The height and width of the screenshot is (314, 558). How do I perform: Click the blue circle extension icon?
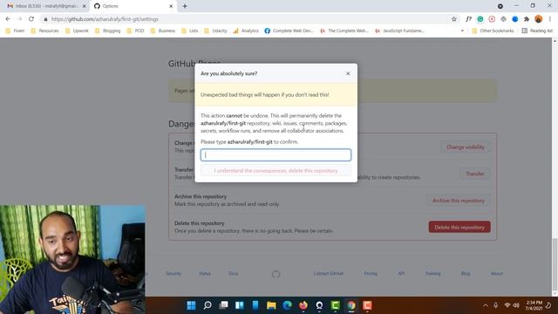click(x=515, y=19)
